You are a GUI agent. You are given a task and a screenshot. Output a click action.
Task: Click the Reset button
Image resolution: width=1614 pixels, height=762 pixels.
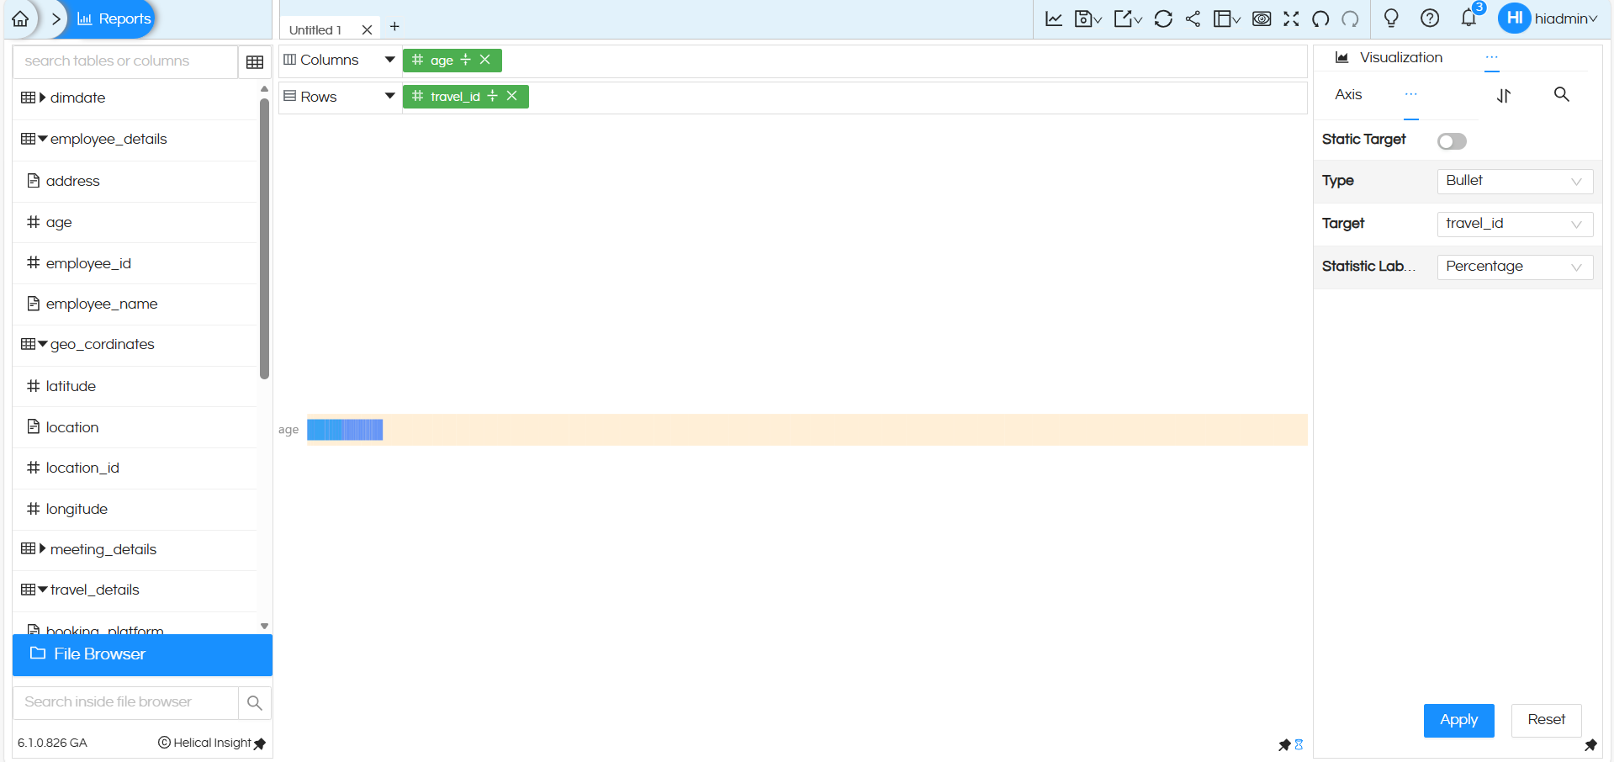[x=1546, y=720]
